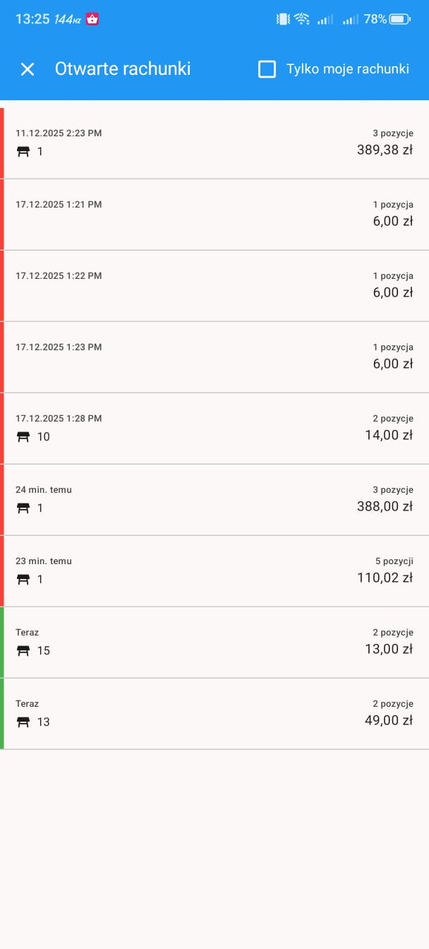
Task: Tap the battery icon in status bar
Action: [x=399, y=20]
